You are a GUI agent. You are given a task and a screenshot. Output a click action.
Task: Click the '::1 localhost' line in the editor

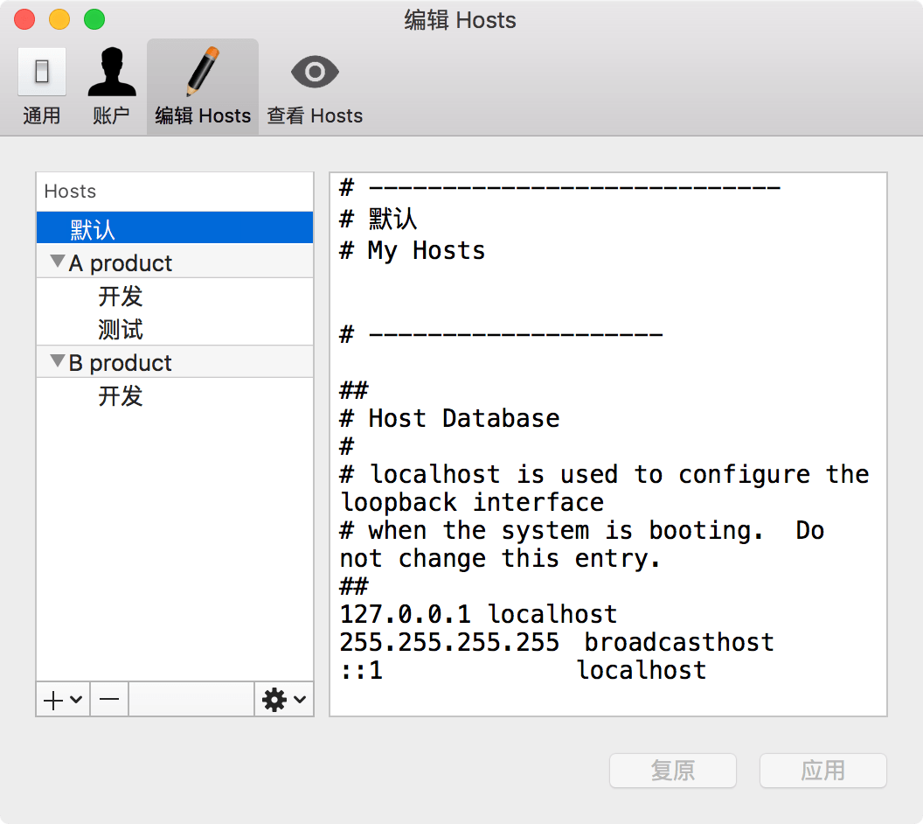(524, 670)
